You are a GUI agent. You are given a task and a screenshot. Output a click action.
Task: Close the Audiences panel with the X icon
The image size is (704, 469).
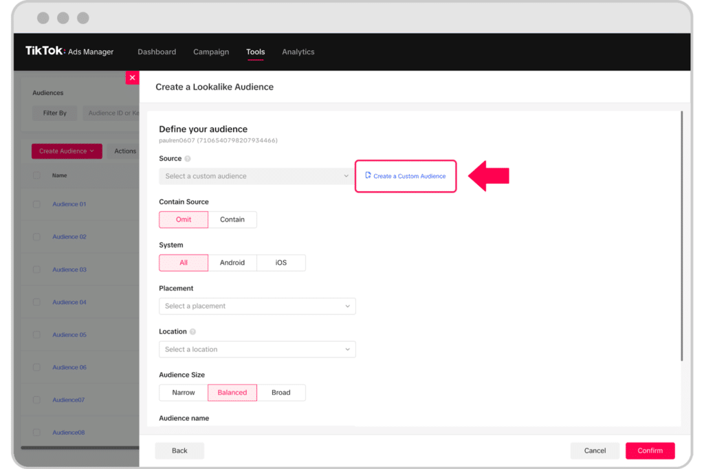click(x=132, y=78)
